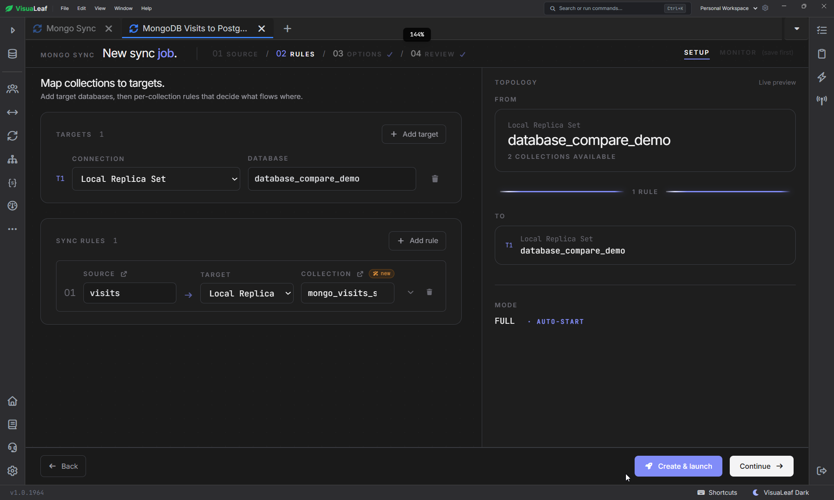
Task: Open target collection external link icon
Action: pyautogui.click(x=360, y=274)
